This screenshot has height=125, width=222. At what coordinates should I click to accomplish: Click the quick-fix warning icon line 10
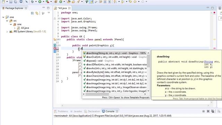[x=55, y=40]
